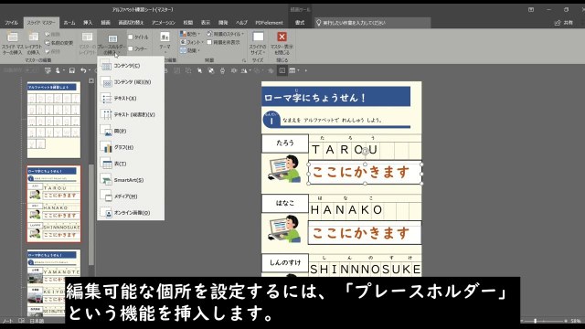
Task: Click Print icon in quick access toolbar
Action: 222,70
